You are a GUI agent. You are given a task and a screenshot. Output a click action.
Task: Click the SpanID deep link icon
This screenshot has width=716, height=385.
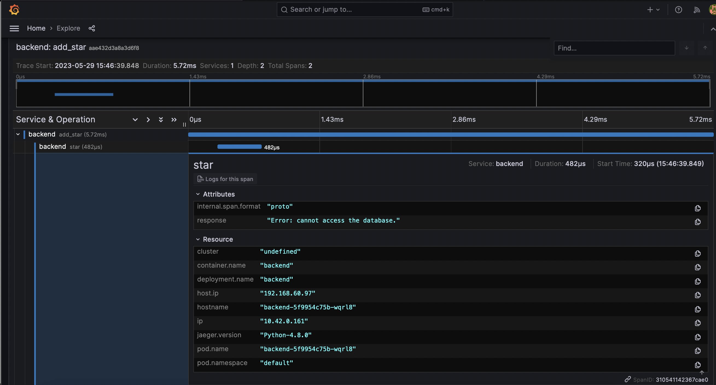(x=628, y=379)
